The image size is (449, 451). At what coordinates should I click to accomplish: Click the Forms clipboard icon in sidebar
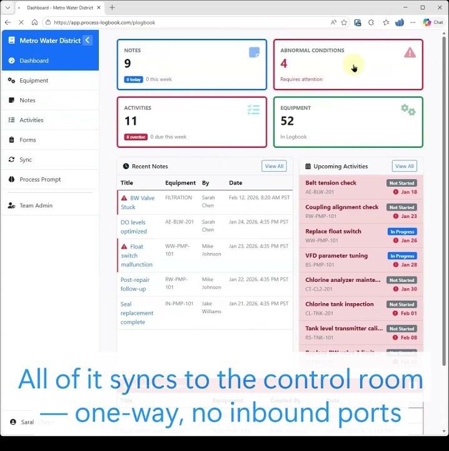point(11,140)
